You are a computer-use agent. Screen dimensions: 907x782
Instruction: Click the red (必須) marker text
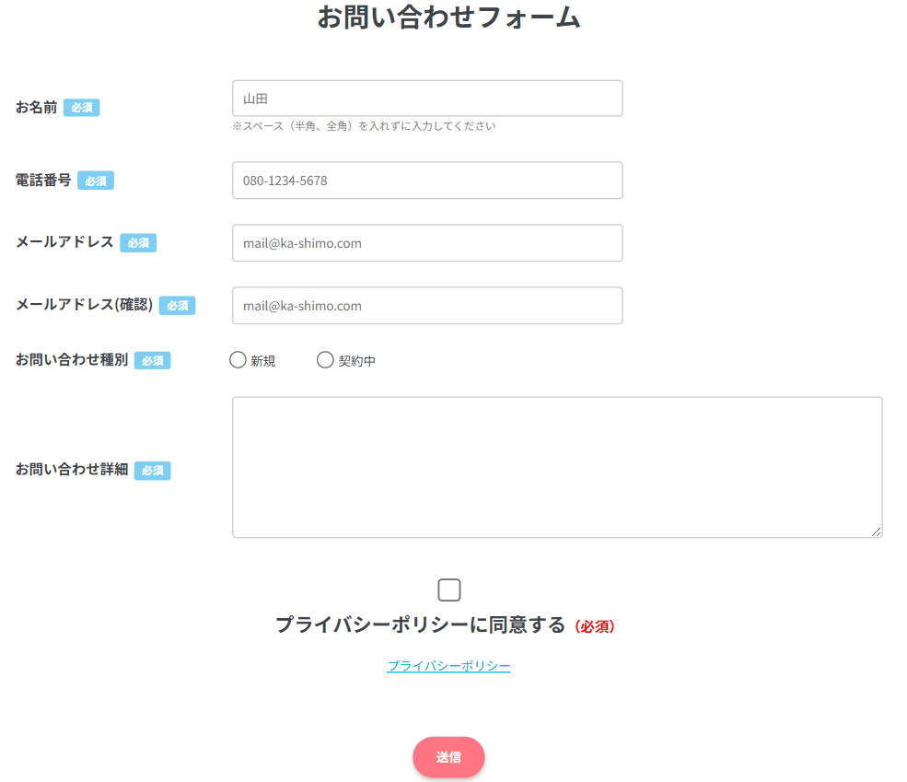click(x=595, y=626)
